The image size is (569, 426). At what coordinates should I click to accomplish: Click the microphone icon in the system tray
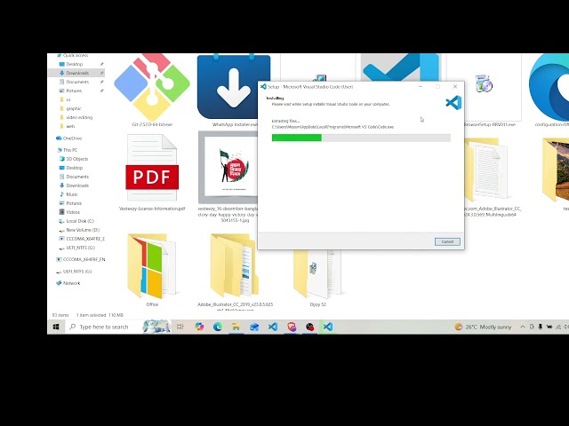pyautogui.click(x=540, y=327)
